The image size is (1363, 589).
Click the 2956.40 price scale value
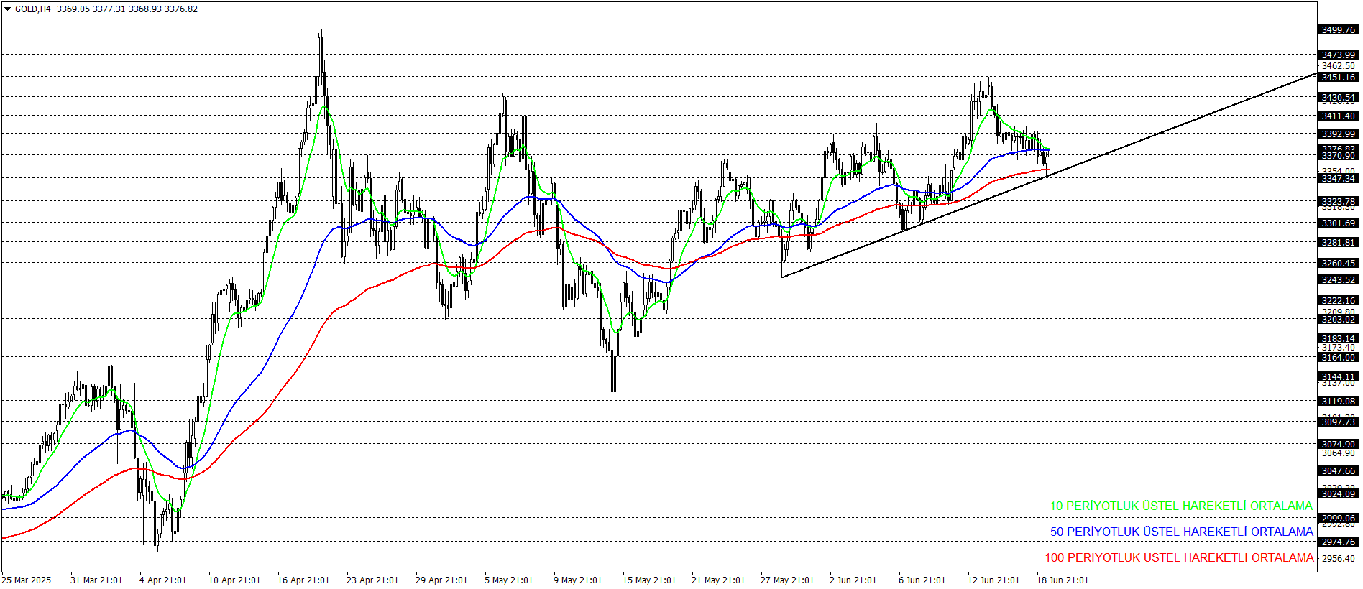pyautogui.click(x=1339, y=558)
